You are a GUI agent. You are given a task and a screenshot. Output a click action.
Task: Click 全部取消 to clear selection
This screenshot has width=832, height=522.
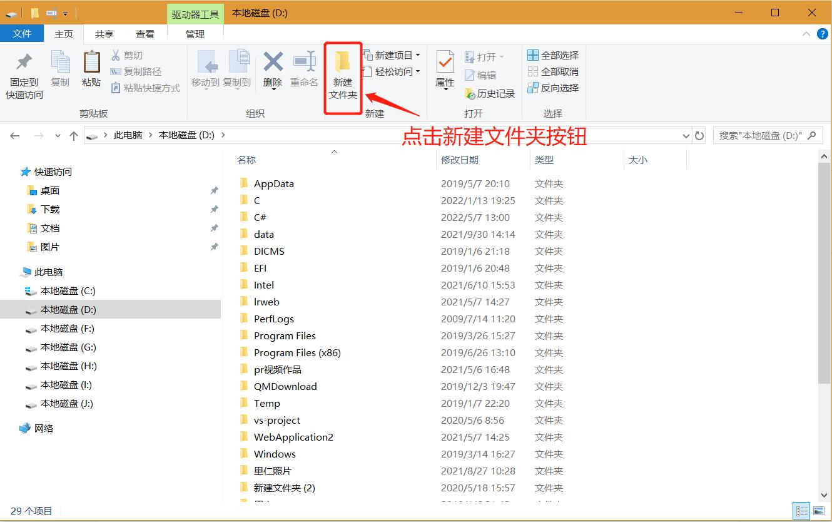553,71
